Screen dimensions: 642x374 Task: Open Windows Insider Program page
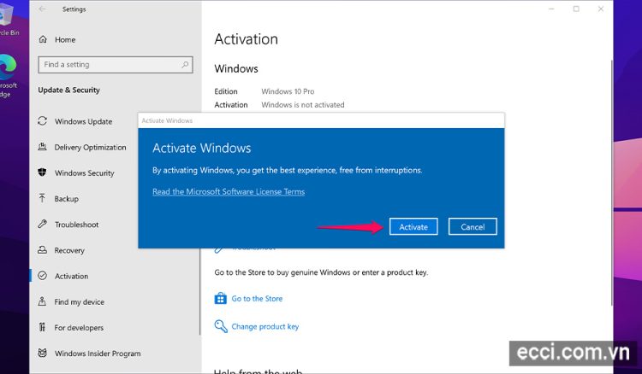[98, 354]
